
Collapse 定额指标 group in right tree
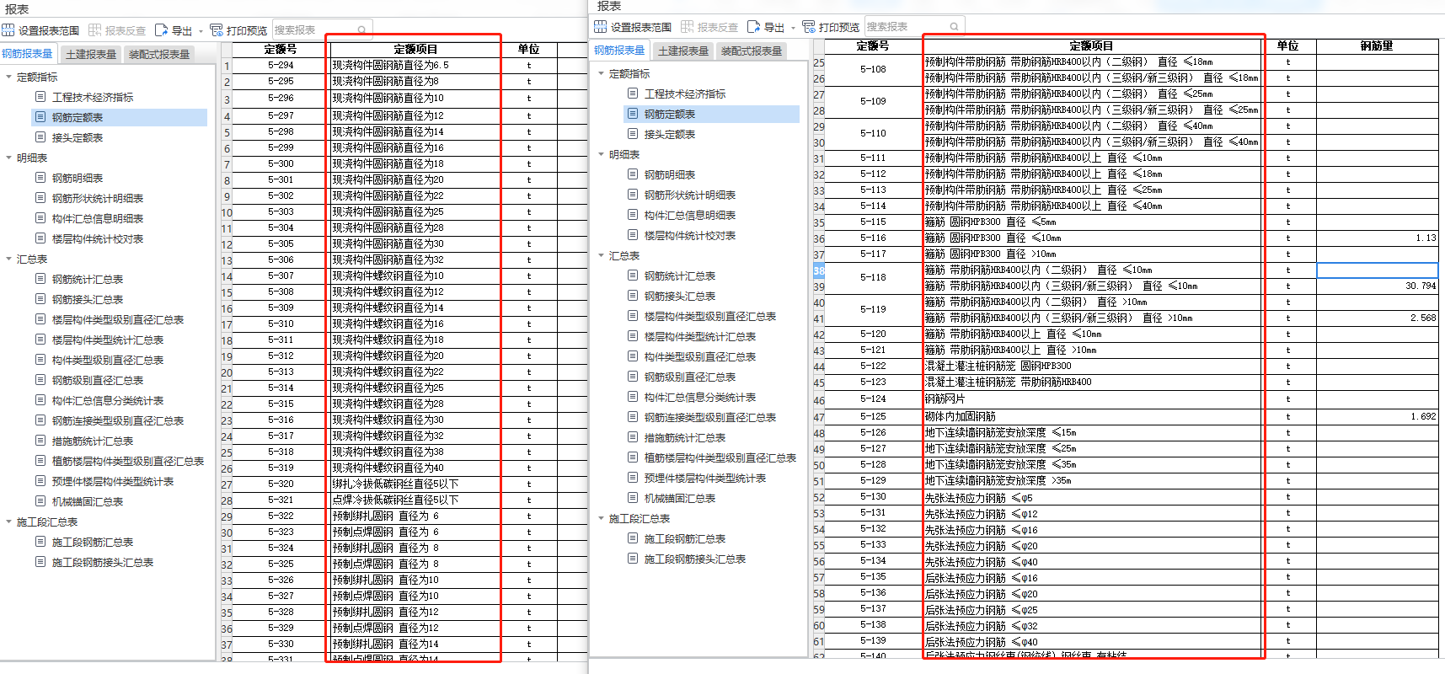click(602, 73)
